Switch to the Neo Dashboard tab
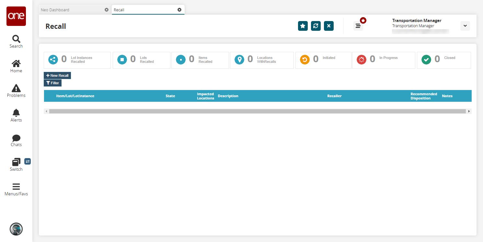Viewport: 483px width, 242px height. click(55, 10)
